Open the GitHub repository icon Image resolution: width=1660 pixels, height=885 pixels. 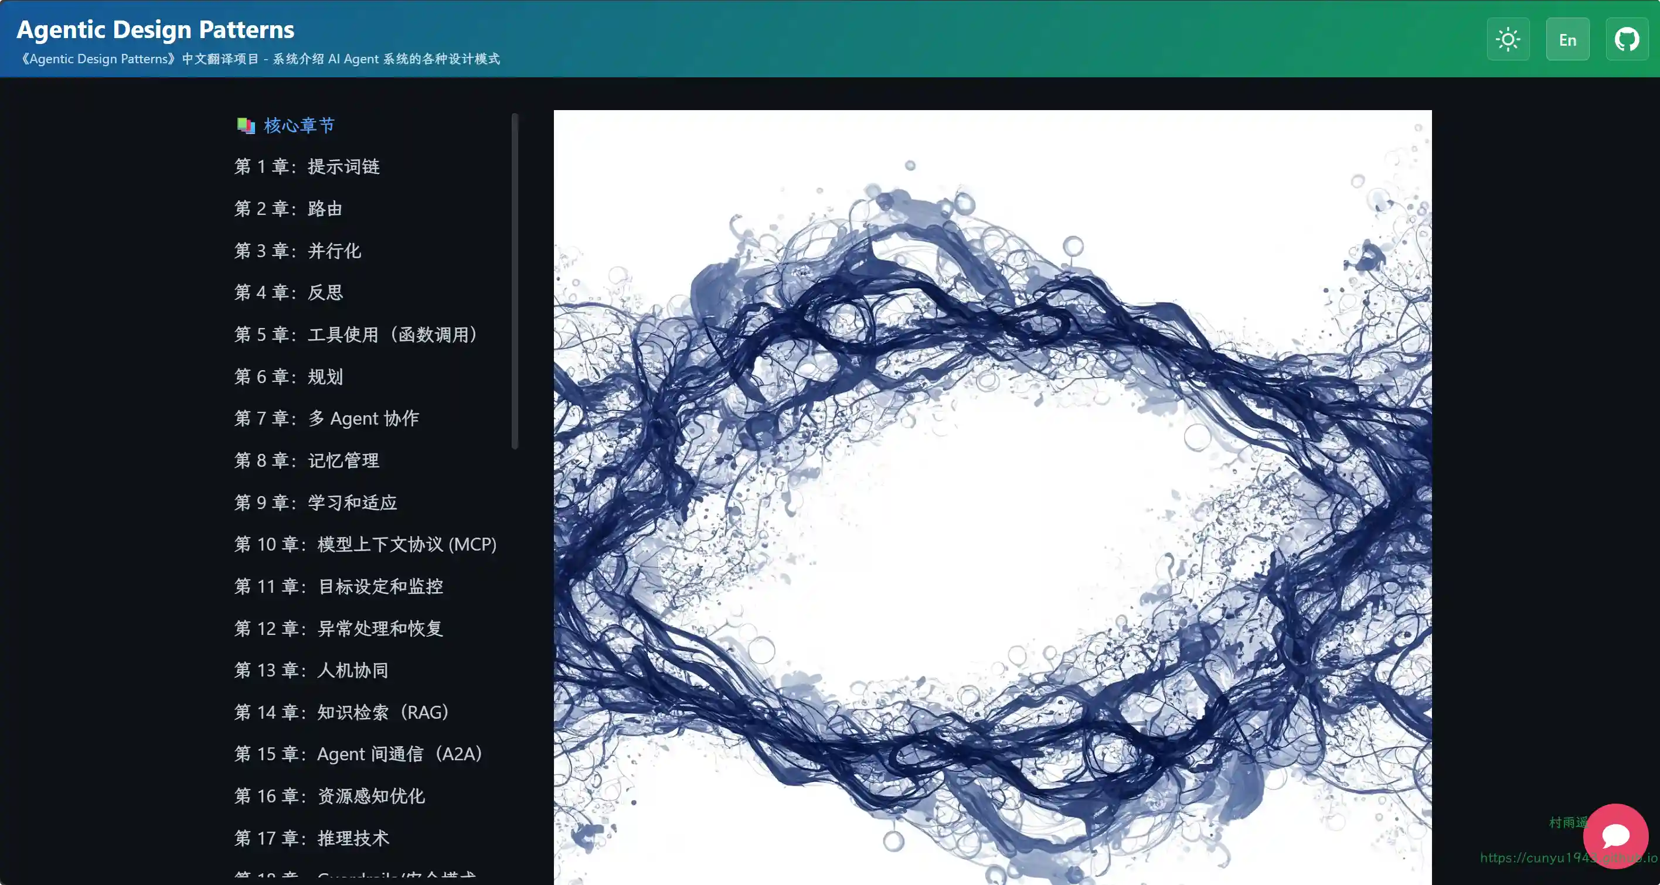point(1627,39)
